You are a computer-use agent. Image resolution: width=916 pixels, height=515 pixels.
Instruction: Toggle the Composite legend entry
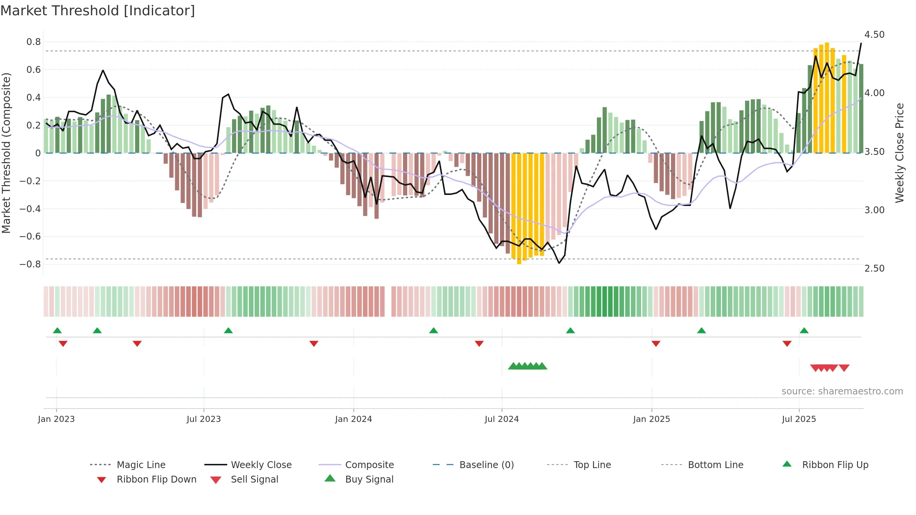[356, 465]
